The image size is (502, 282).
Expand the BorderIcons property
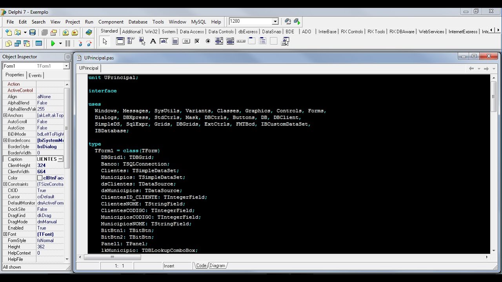(5, 140)
